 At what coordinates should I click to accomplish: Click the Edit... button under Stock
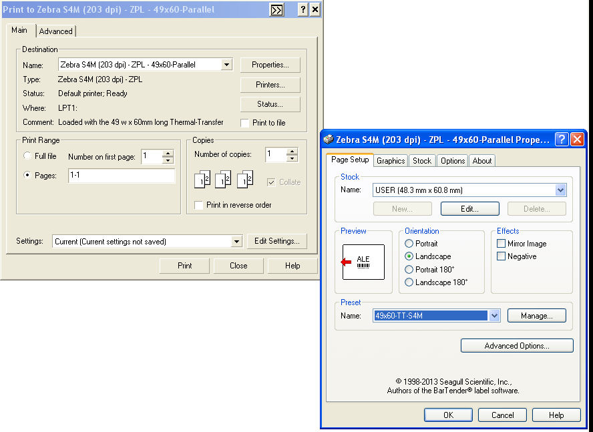[469, 209]
